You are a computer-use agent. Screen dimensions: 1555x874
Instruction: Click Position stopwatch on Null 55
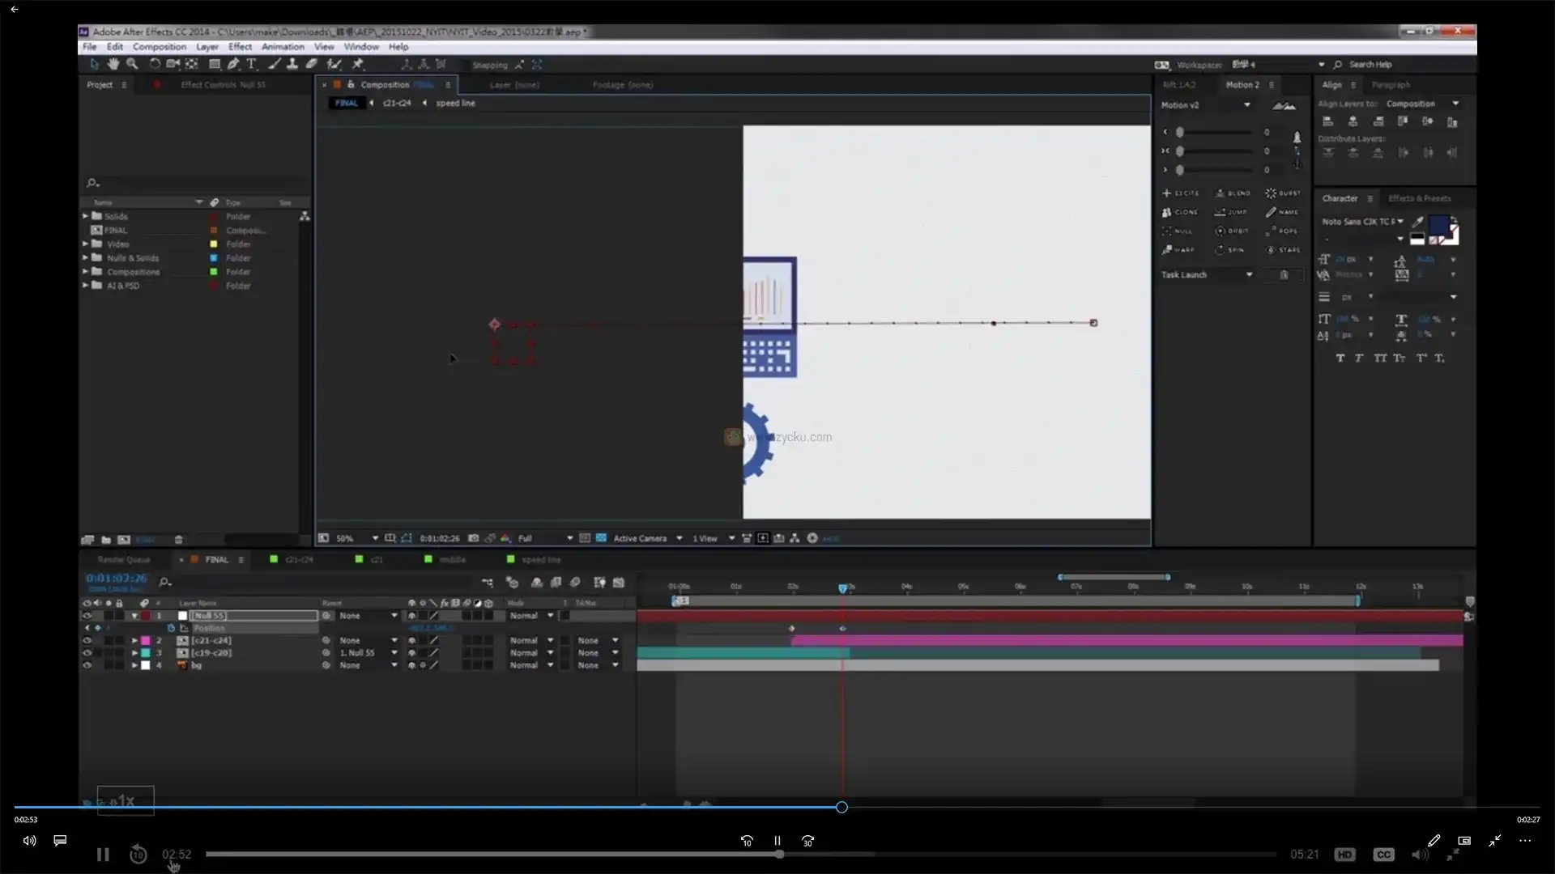(x=171, y=628)
